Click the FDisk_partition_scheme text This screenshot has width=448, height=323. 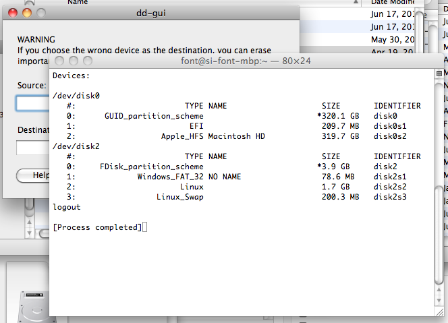(152, 167)
